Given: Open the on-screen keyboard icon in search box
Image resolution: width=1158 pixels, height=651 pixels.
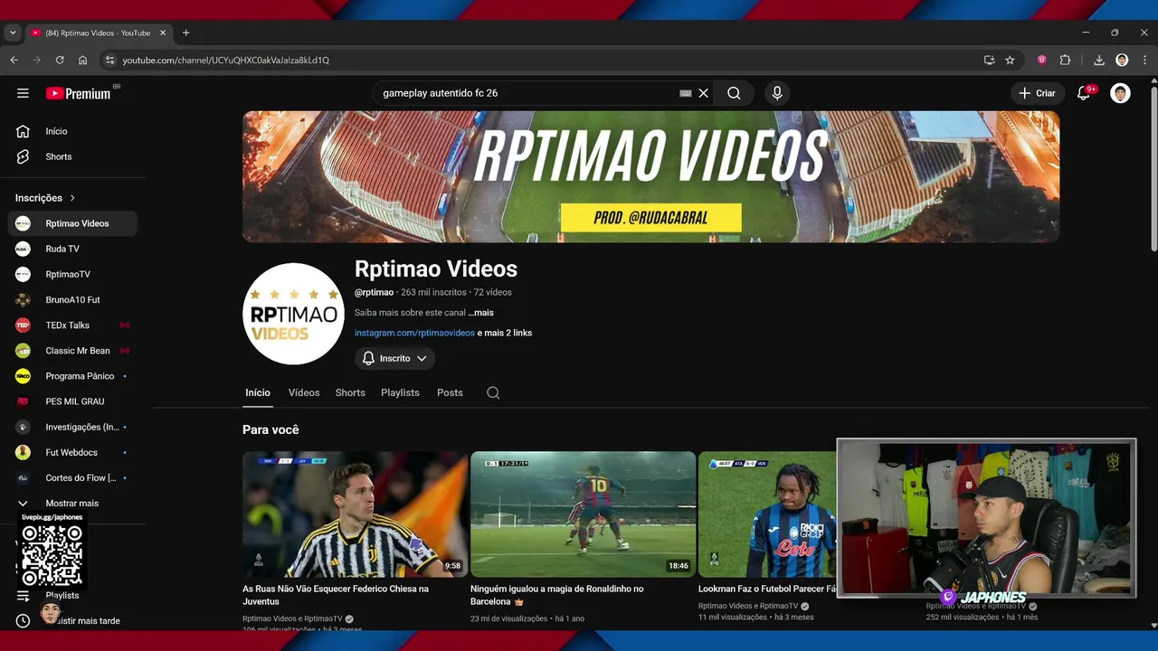Looking at the screenshot, I should point(685,93).
